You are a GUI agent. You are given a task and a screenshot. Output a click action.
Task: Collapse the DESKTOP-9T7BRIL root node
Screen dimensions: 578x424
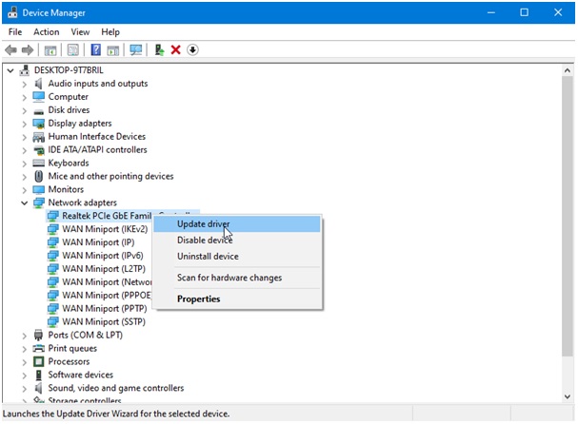[10, 70]
